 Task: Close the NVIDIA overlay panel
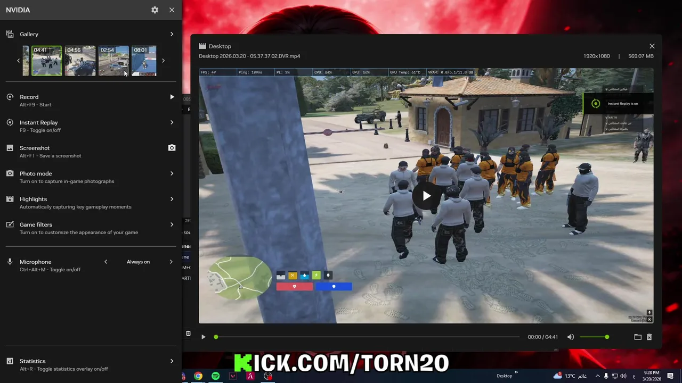click(x=172, y=10)
